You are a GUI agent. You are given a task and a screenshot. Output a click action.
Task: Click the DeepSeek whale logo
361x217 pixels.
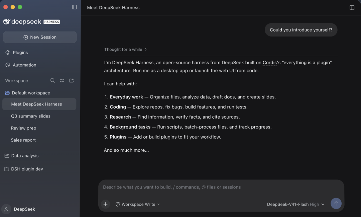(7, 22)
